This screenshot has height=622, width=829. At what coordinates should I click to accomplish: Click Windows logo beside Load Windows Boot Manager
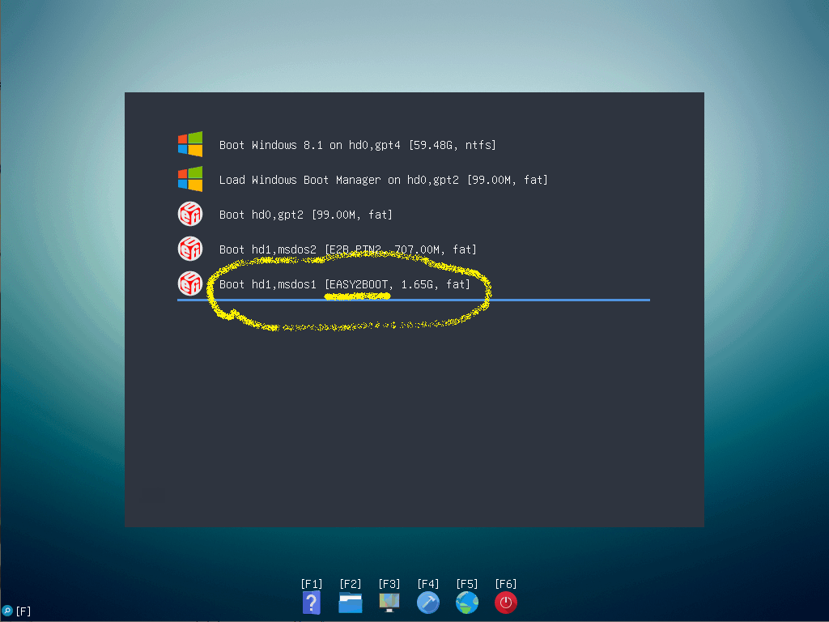pyautogui.click(x=190, y=179)
